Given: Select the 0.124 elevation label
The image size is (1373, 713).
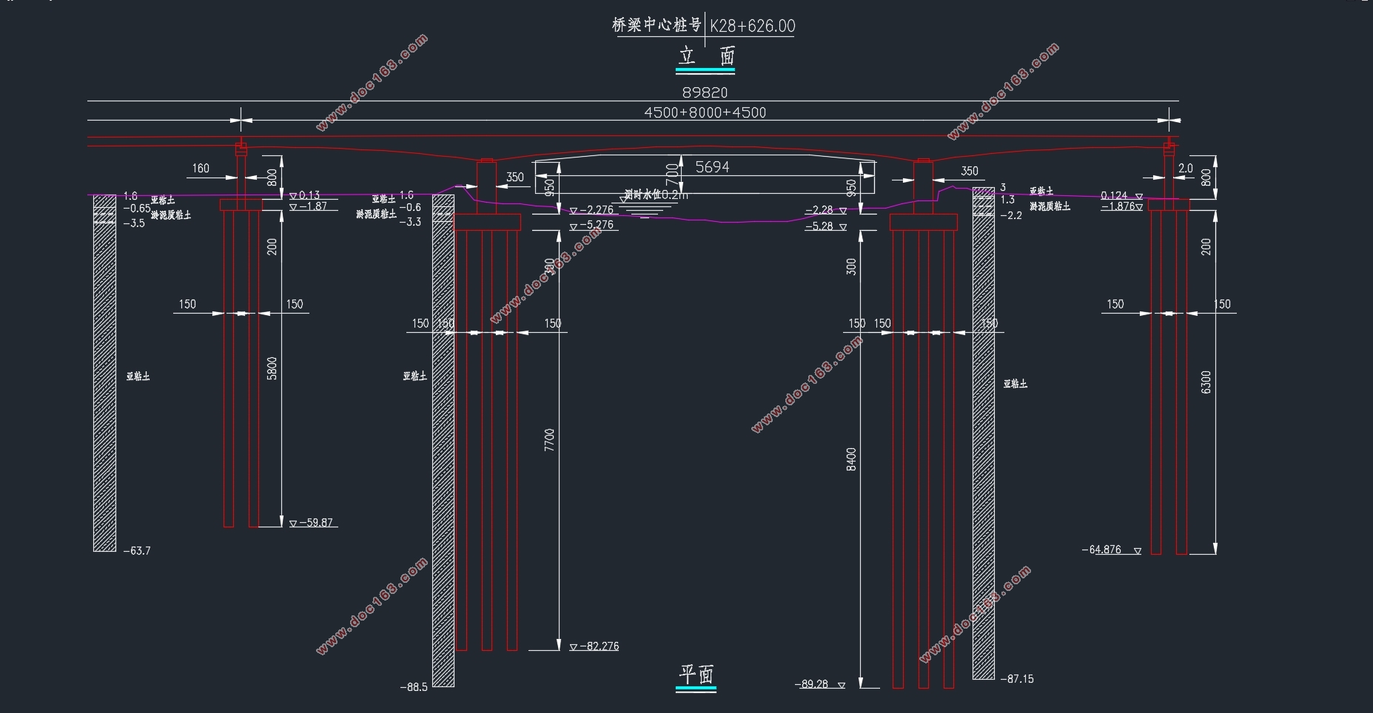Looking at the screenshot, I should [1114, 196].
